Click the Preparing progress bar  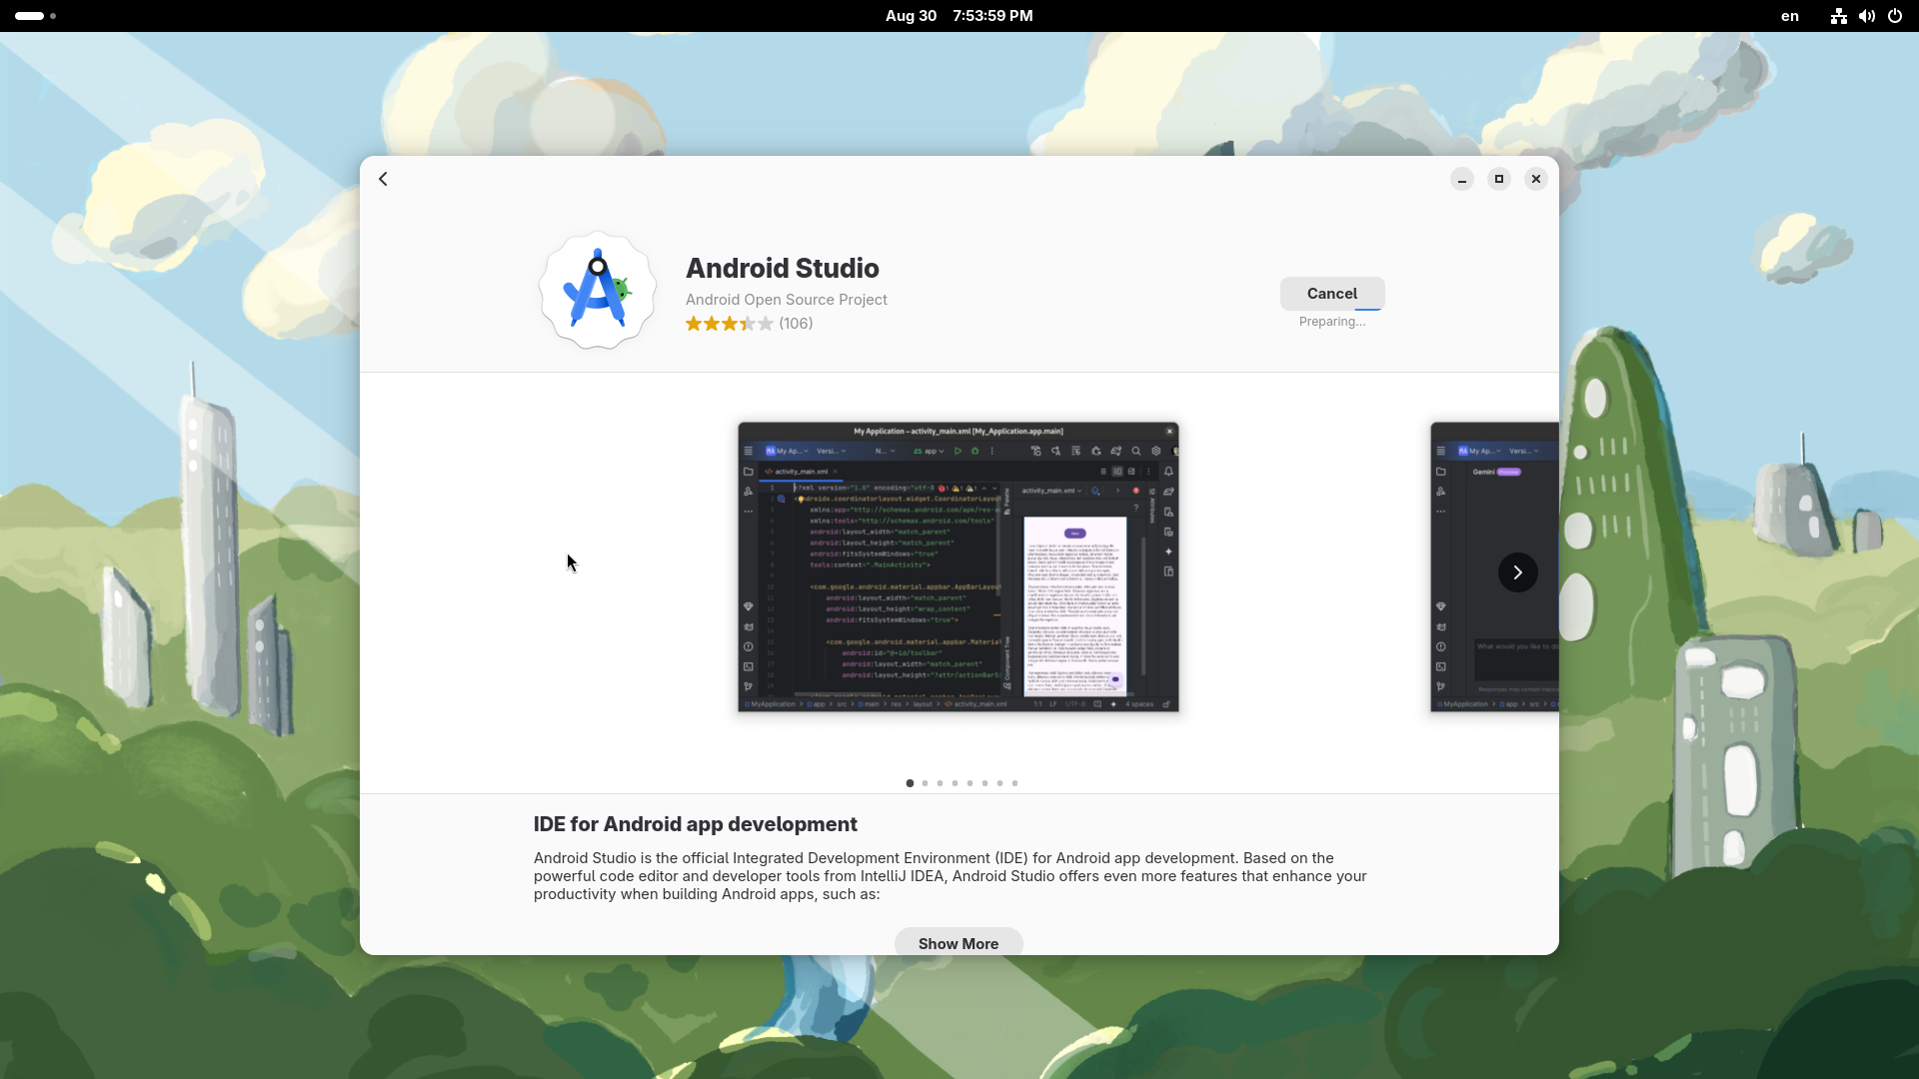(1332, 310)
